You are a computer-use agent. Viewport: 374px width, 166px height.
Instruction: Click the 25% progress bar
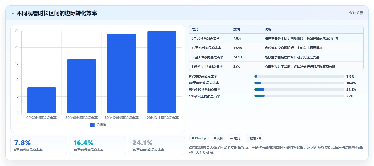point(299,96)
